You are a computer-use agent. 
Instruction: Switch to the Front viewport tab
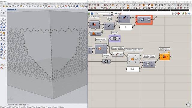20,105
